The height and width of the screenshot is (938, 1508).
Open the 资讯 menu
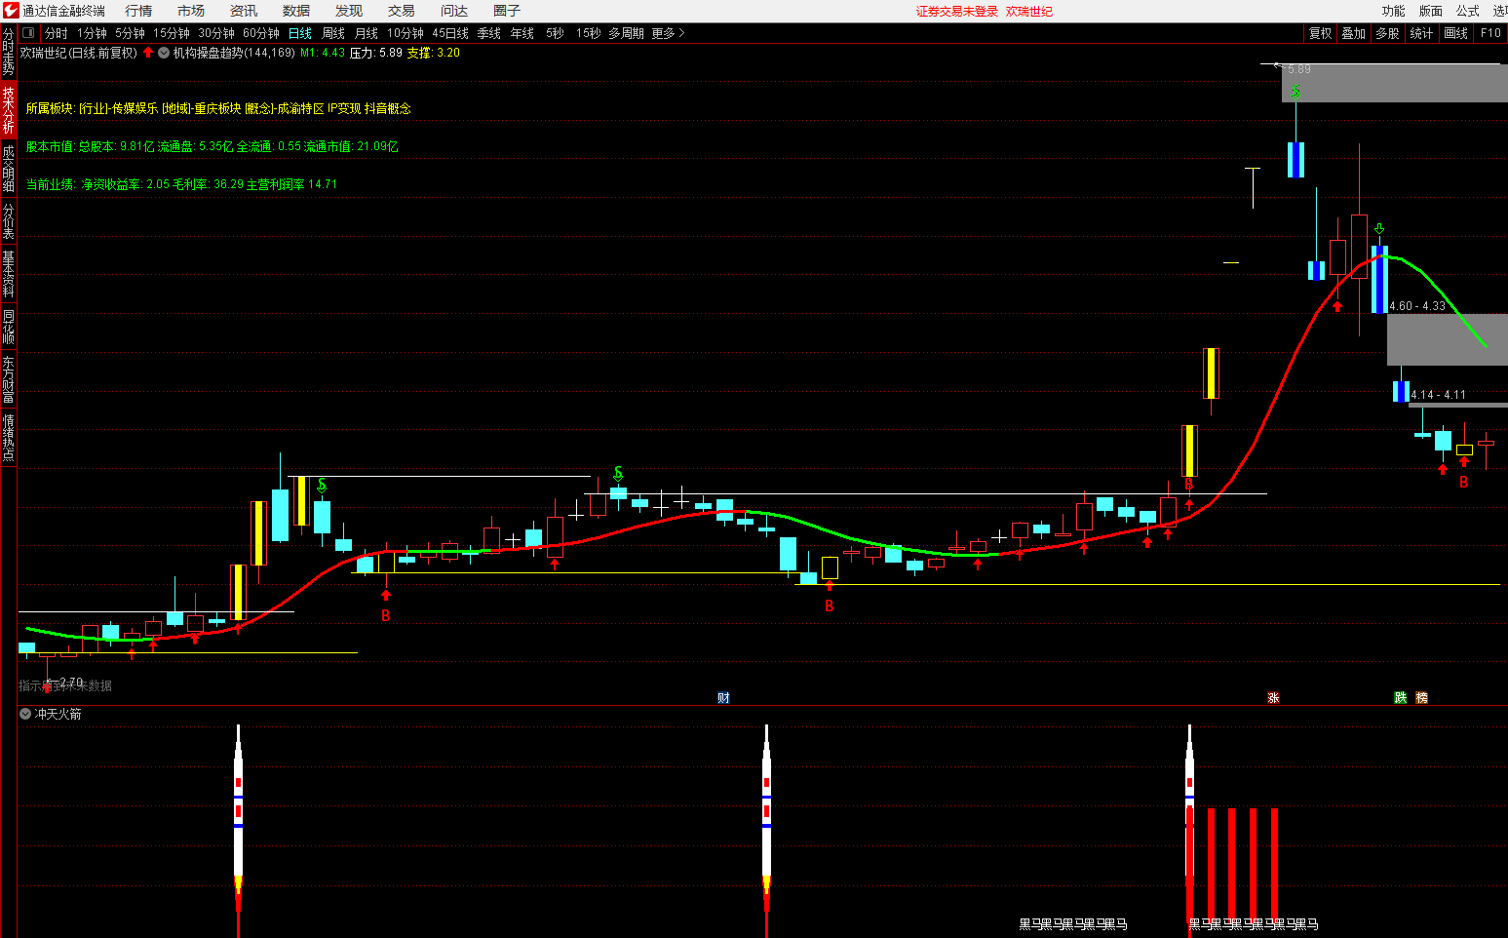coord(244,11)
